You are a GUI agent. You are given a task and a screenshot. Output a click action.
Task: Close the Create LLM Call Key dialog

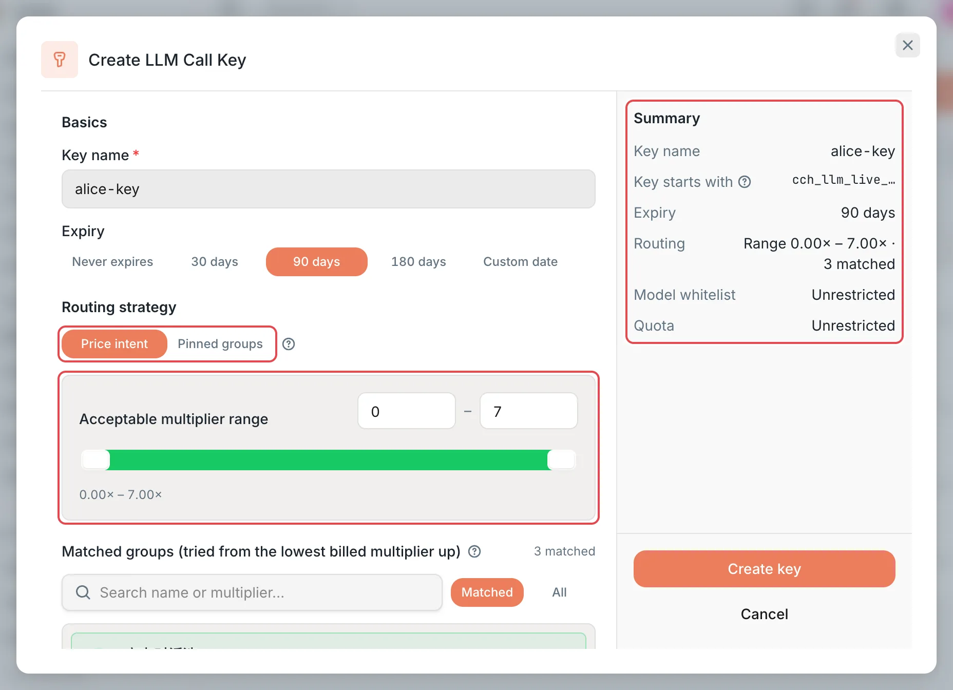click(908, 45)
